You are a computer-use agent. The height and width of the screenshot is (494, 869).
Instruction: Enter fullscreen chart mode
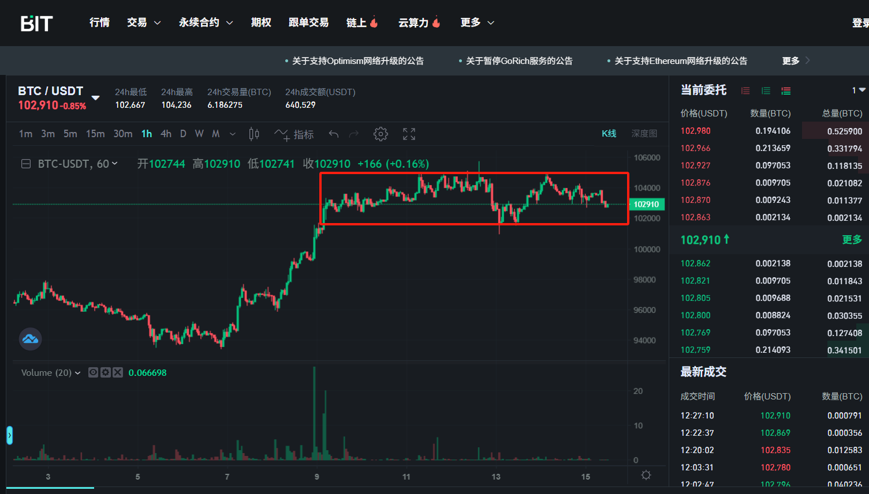[x=409, y=134]
